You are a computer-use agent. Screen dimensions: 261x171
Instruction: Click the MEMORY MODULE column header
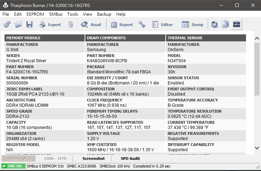click(45, 38)
